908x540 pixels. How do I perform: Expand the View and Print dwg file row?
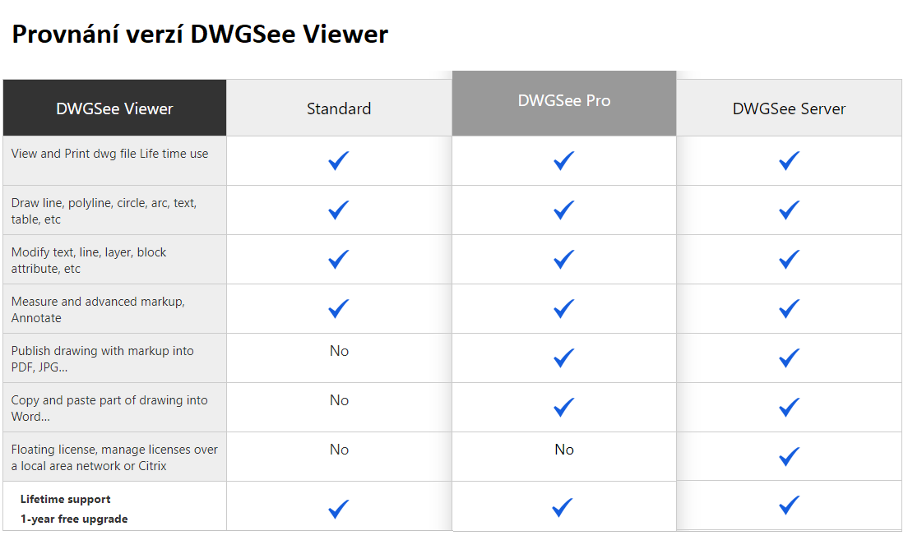(114, 154)
